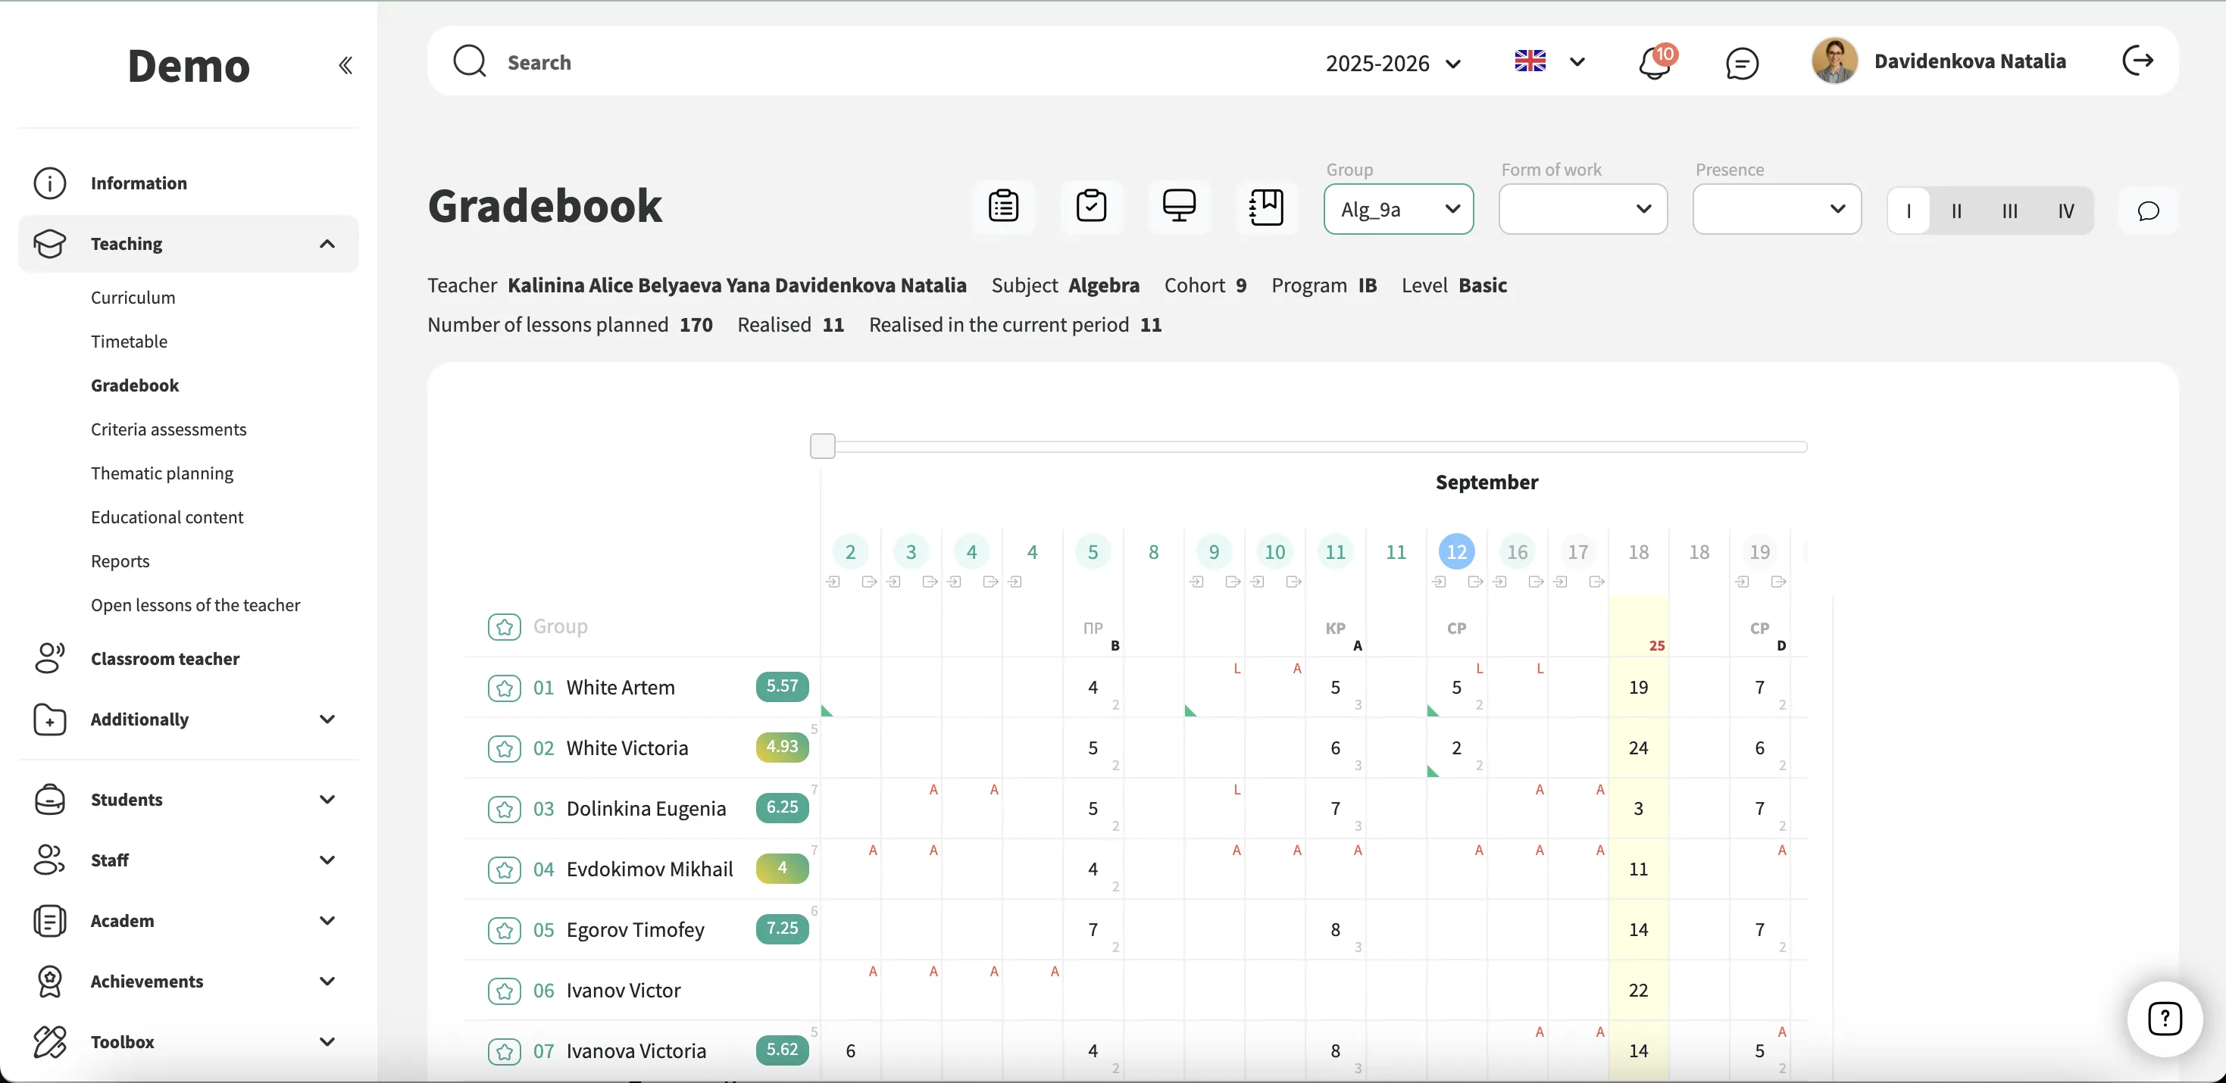Open the comment bubble next to period tabs
Image resolution: width=2226 pixels, height=1083 pixels.
(x=2148, y=211)
